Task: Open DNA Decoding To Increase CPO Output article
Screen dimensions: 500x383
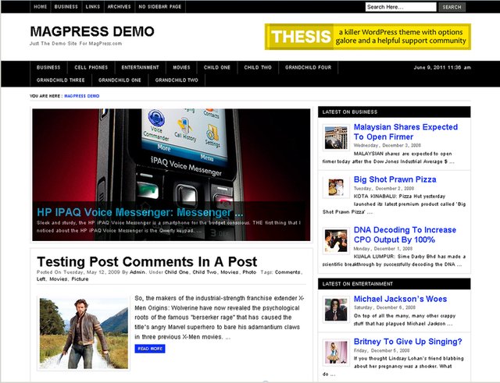Action: pyautogui.click(x=405, y=235)
